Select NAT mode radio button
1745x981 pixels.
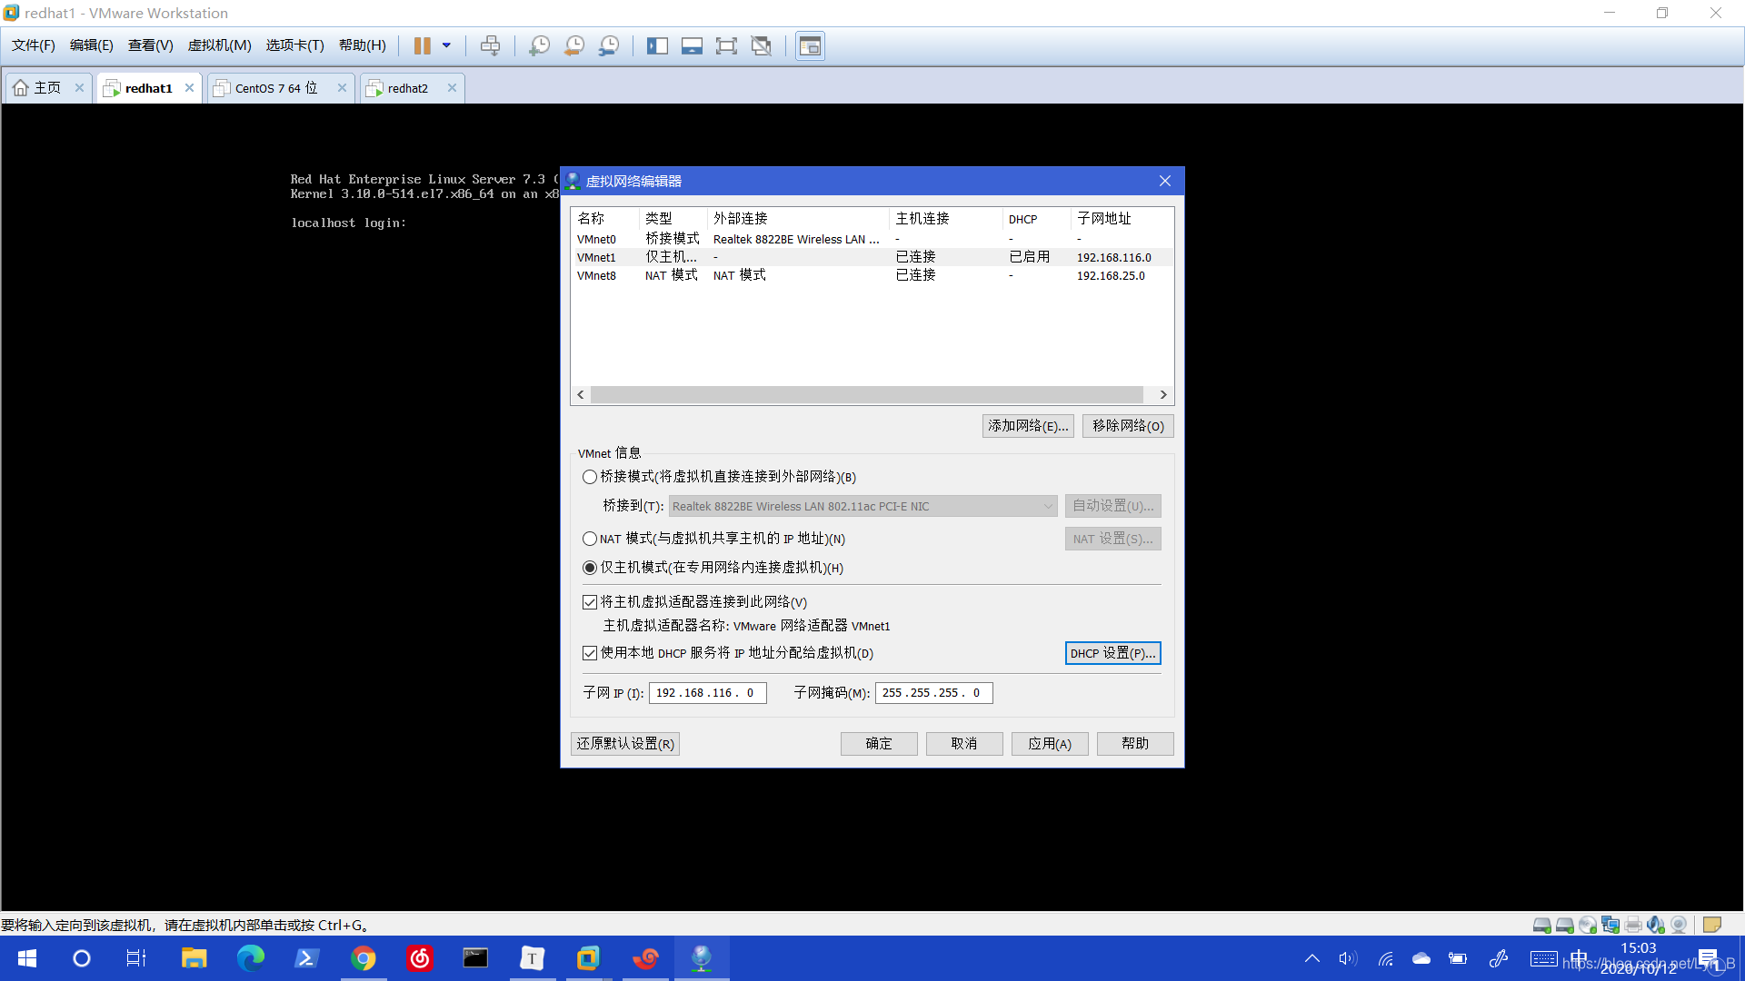coord(590,539)
